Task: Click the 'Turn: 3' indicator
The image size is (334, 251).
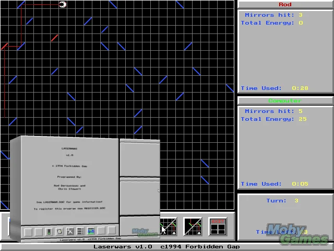Action: (282, 201)
